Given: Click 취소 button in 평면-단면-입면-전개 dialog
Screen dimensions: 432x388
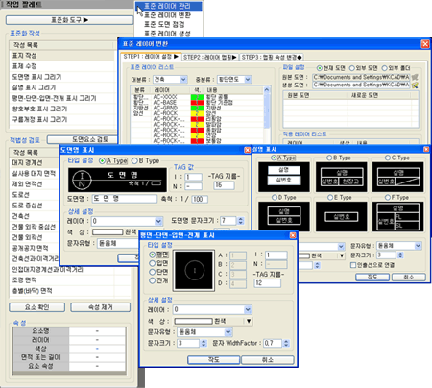Looking at the screenshot, I should pyautogui.click(x=267, y=360).
